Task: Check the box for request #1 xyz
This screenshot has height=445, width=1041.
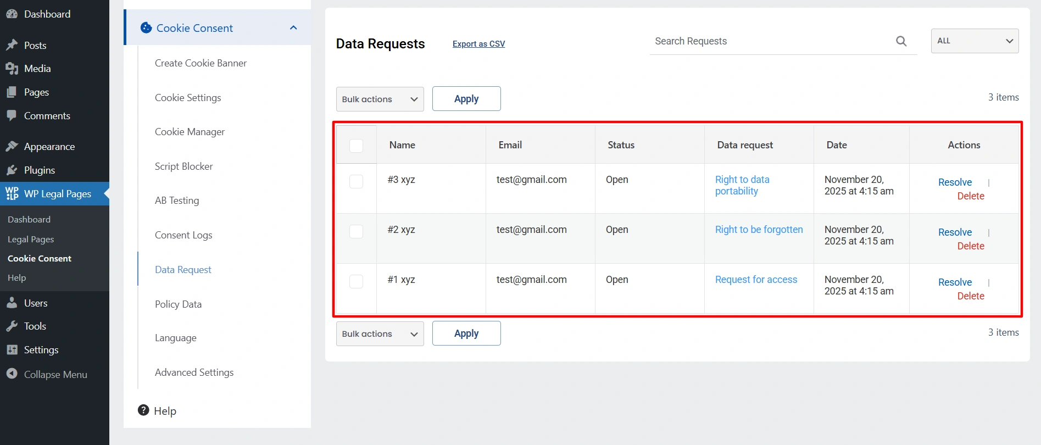Action: click(x=357, y=281)
